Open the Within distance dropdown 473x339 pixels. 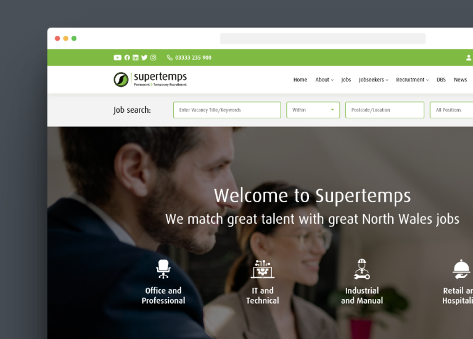click(313, 110)
